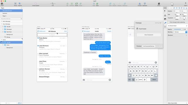Enable Click-through when selecting checkbox
This screenshot has width=188, height=105.
[169, 22]
